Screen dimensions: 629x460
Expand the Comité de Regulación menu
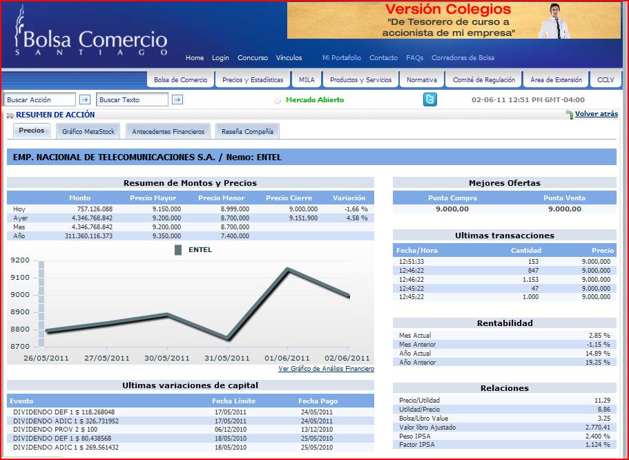click(x=484, y=80)
